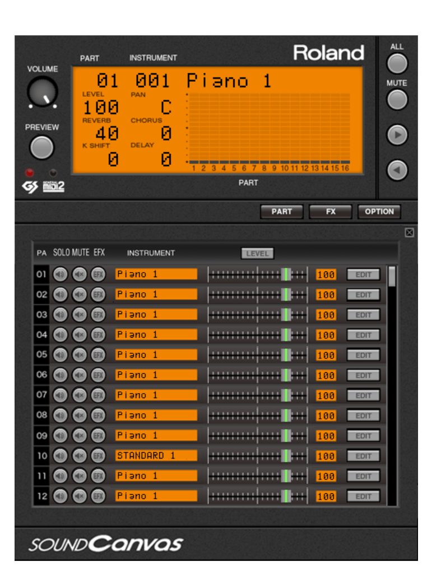Click the level slider of part 01
Viewport: 441px width, 580px height.
[258, 274]
